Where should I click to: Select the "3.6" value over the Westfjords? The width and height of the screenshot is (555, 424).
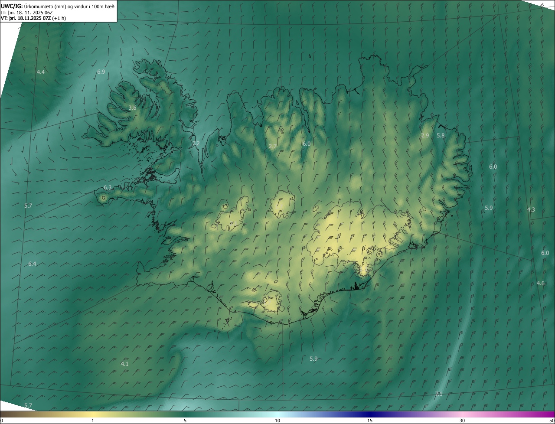click(132, 108)
